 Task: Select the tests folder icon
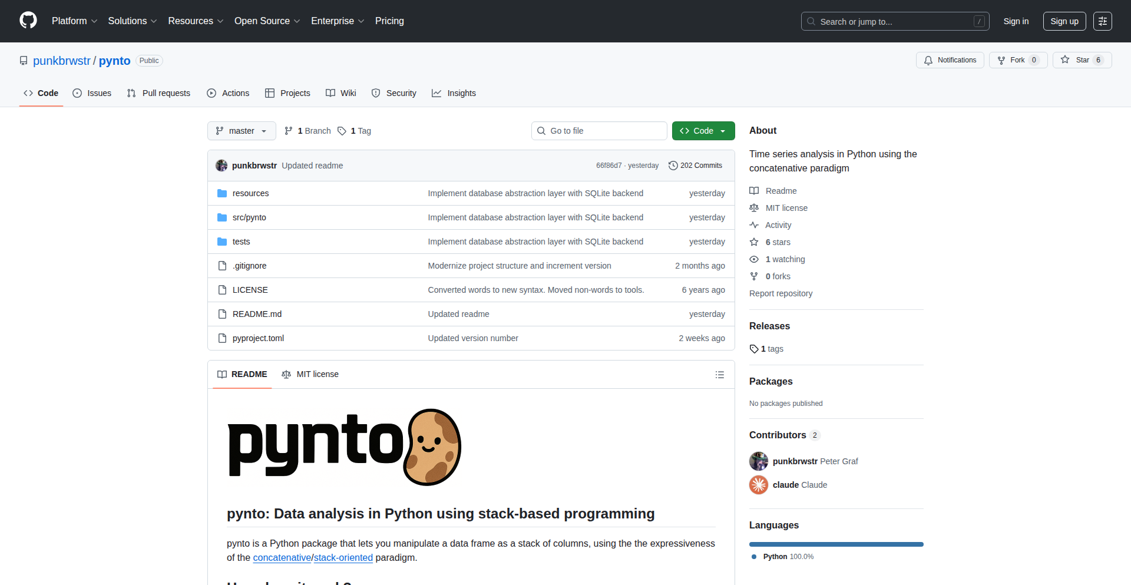click(x=222, y=242)
